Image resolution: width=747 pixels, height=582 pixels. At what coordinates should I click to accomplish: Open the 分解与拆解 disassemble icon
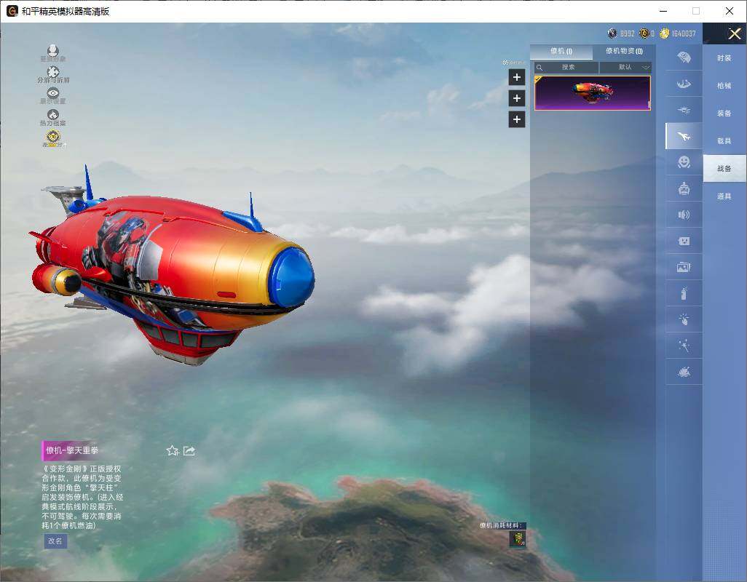pyautogui.click(x=53, y=72)
